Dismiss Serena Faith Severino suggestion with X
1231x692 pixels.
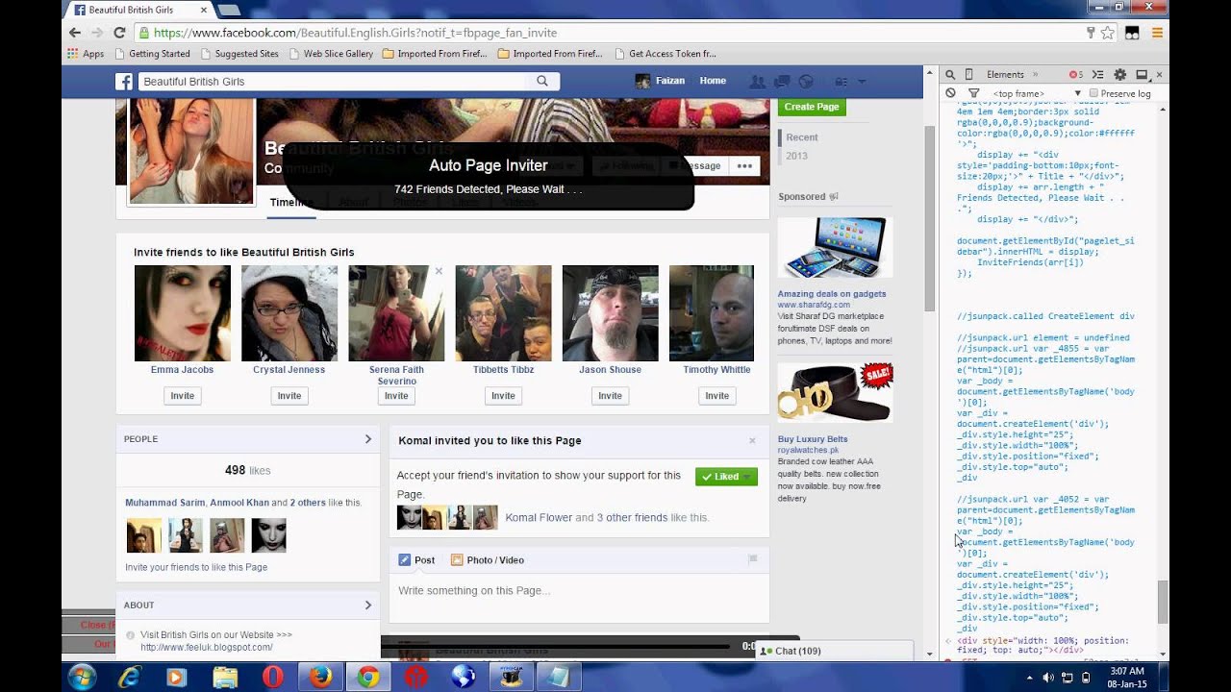[x=439, y=271]
